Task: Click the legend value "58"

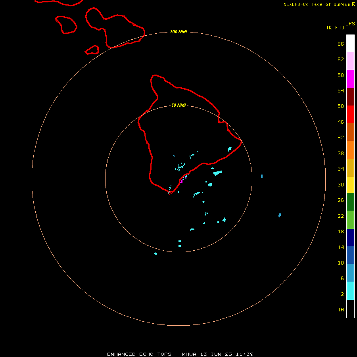Action: click(x=341, y=75)
